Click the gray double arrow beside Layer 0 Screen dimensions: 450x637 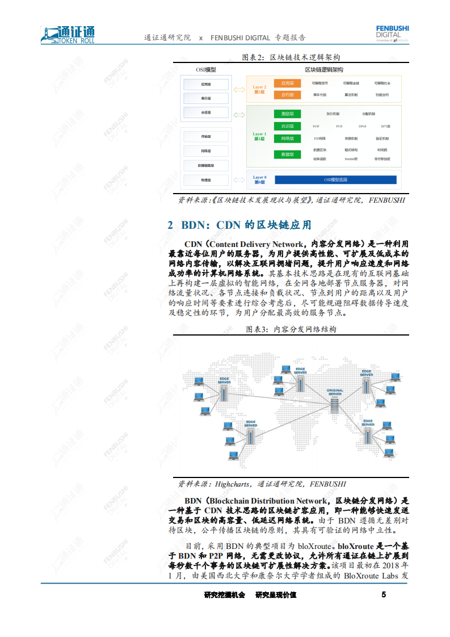tap(239, 180)
